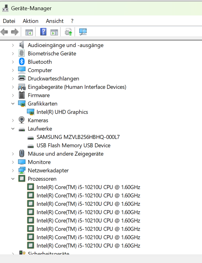Expand the Computer node
Screen dimensions: 202x263
(13, 70)
